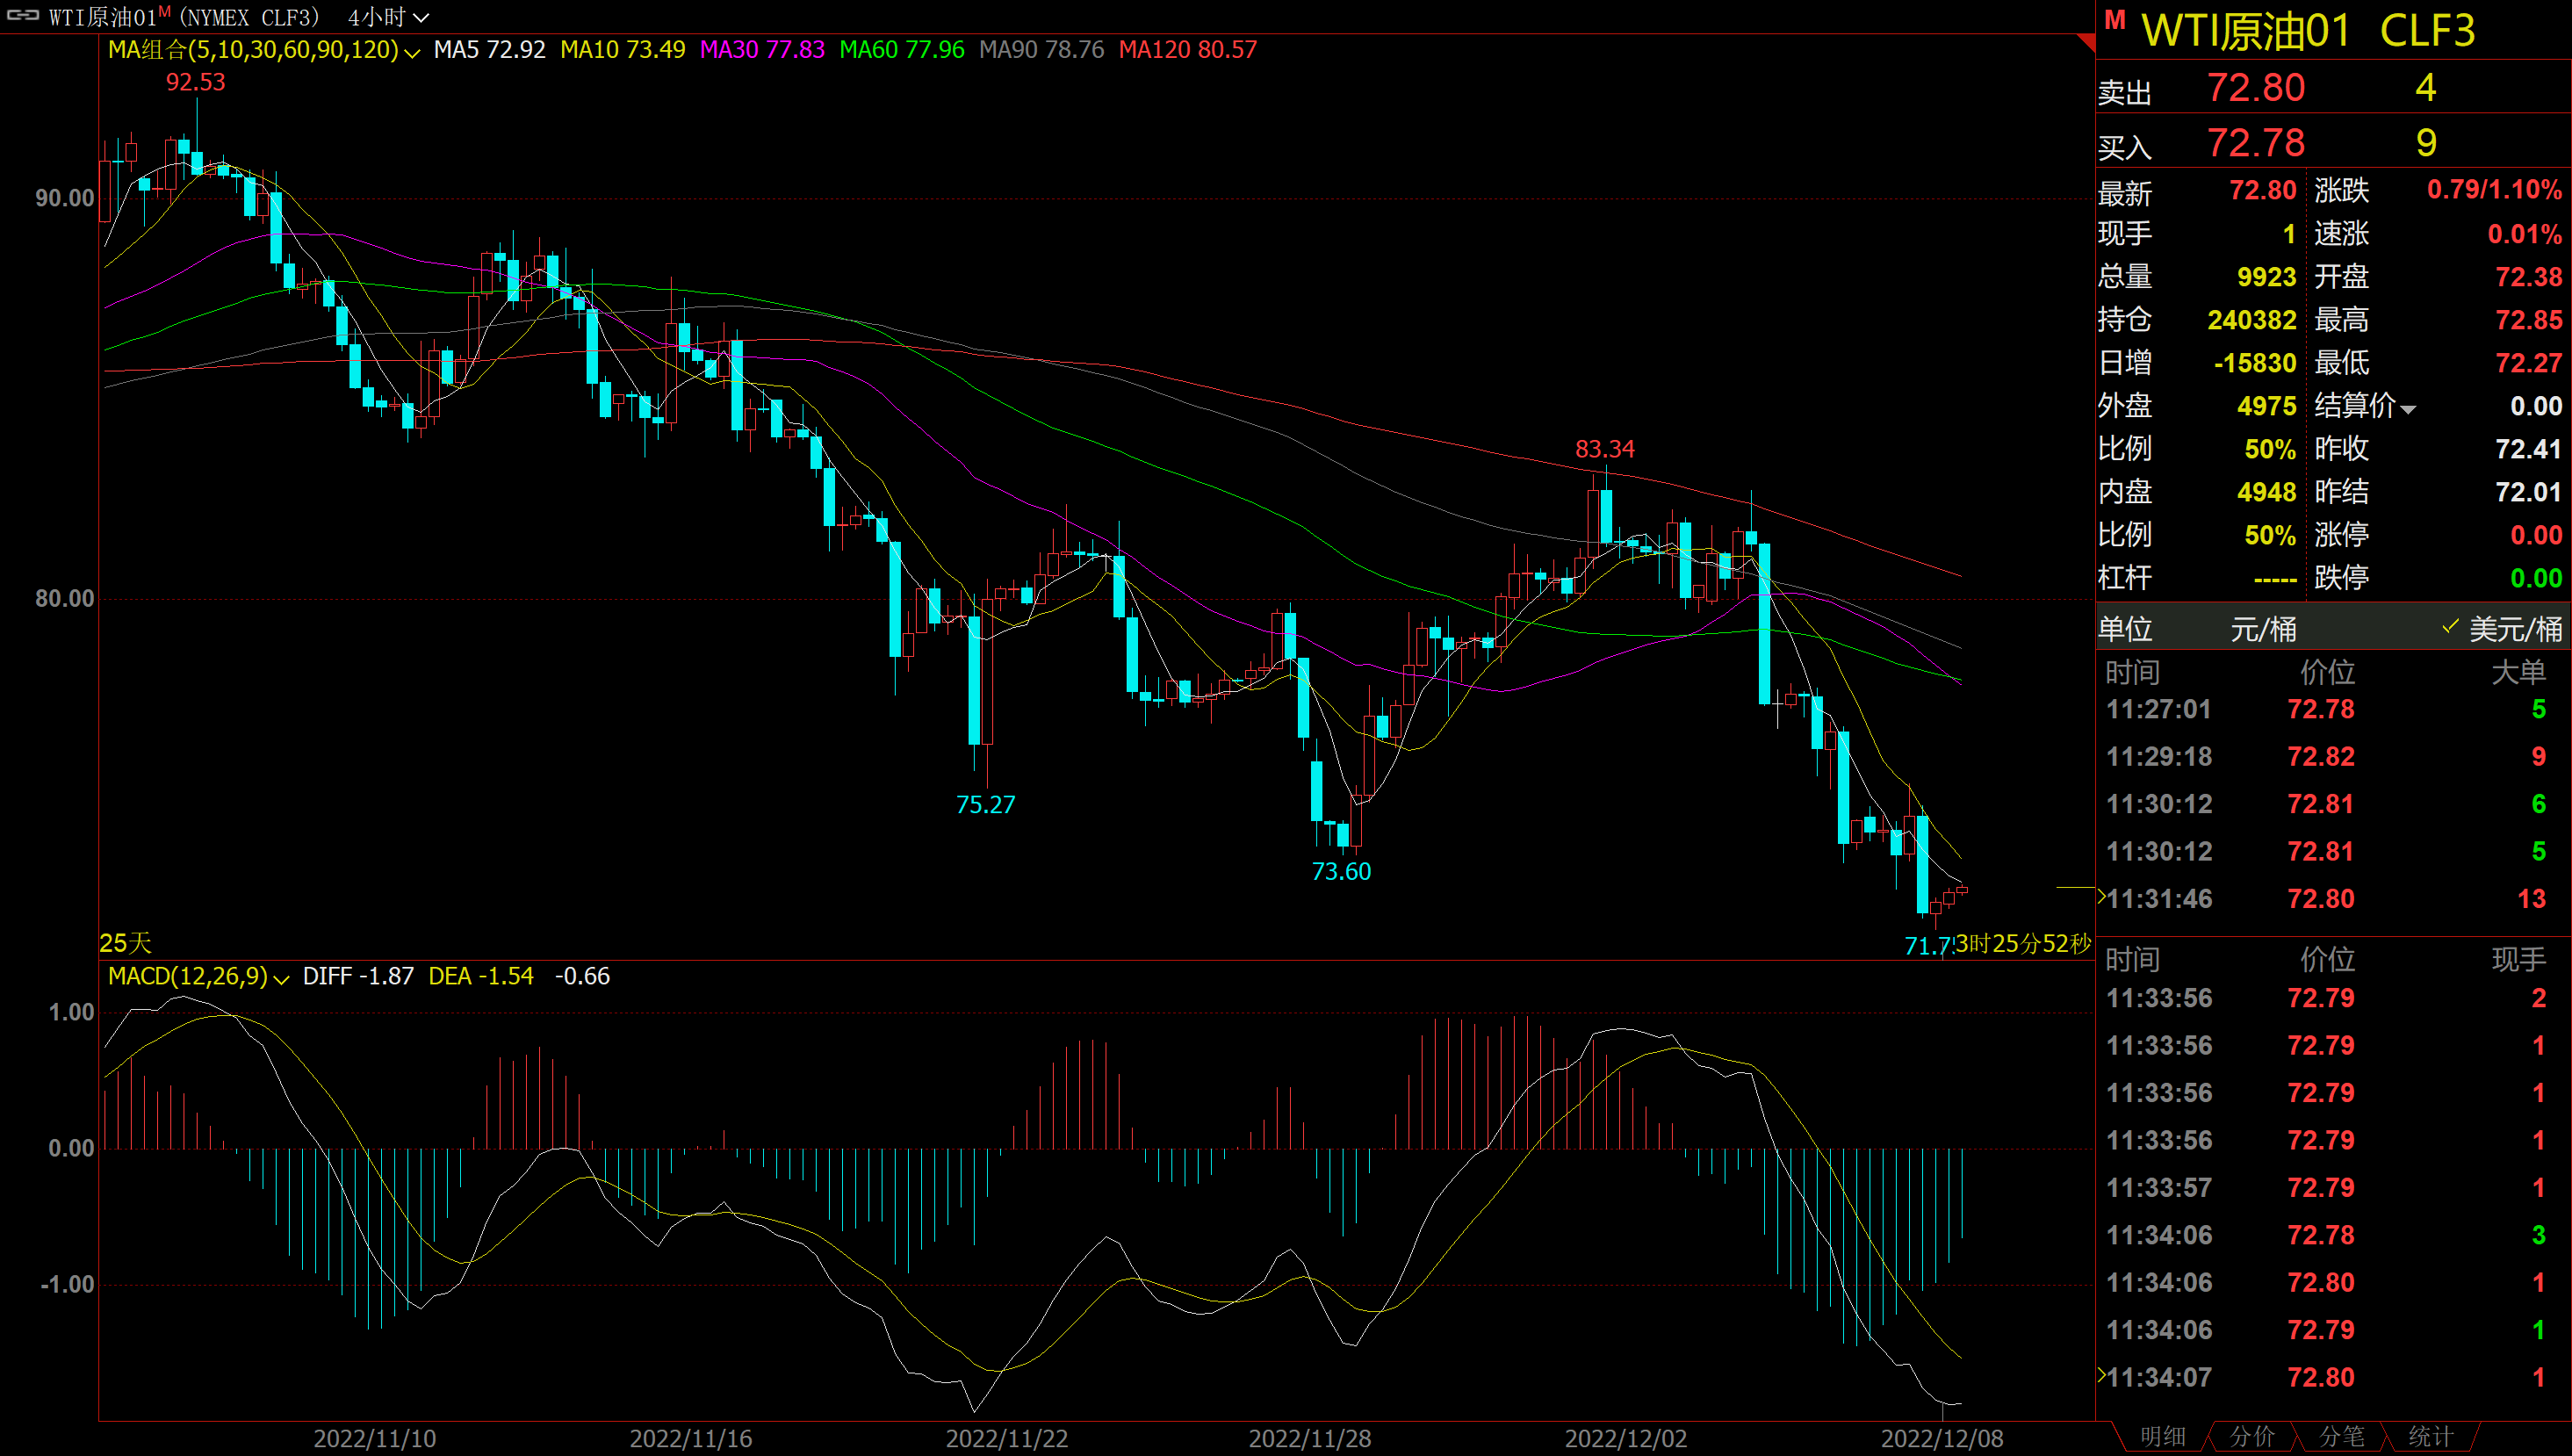Click the buy price 72.78 next to 买入
Screen dimensions: 2572x1456
tap(2256, 143)
